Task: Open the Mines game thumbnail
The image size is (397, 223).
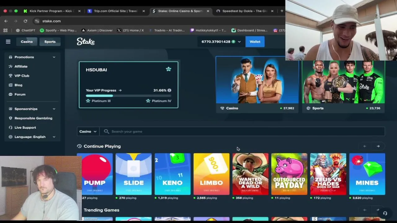Action: click(367, 174)
